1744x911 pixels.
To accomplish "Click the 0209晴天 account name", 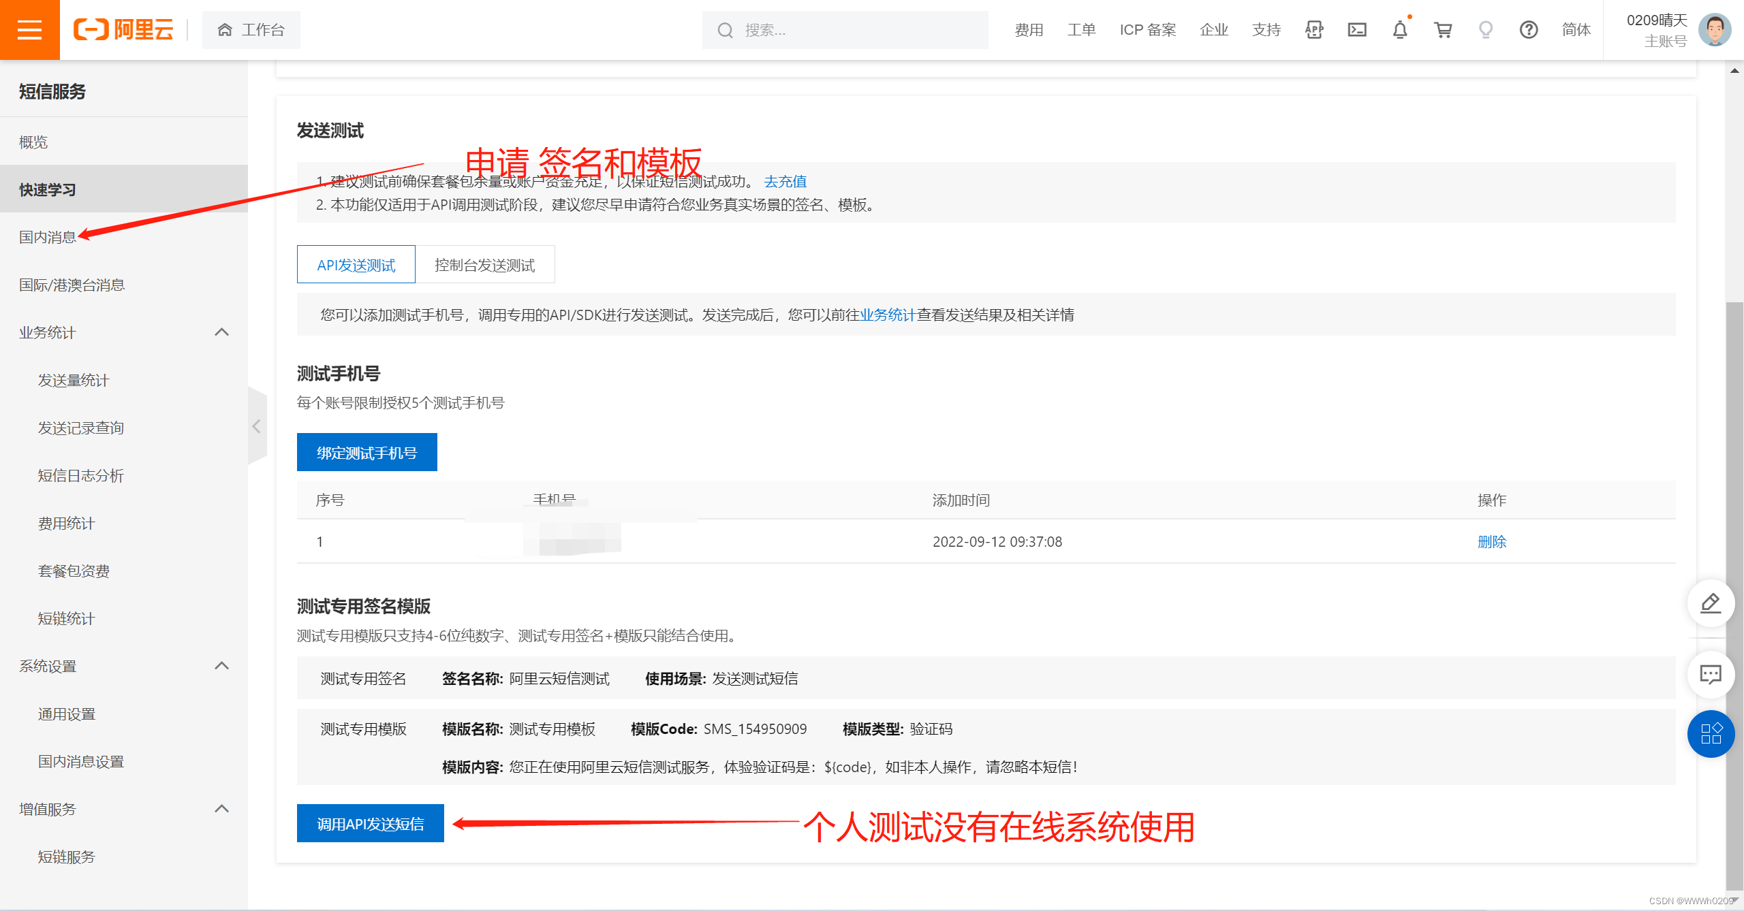I will (1657, 20).
